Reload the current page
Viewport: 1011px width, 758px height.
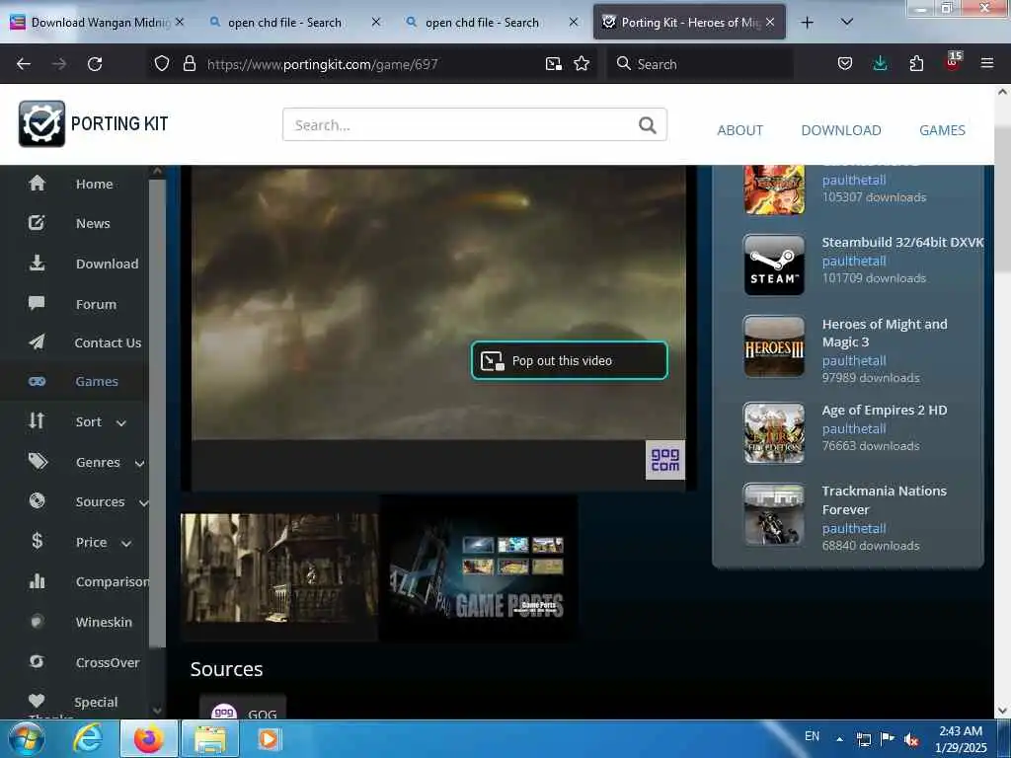(95, 64)
